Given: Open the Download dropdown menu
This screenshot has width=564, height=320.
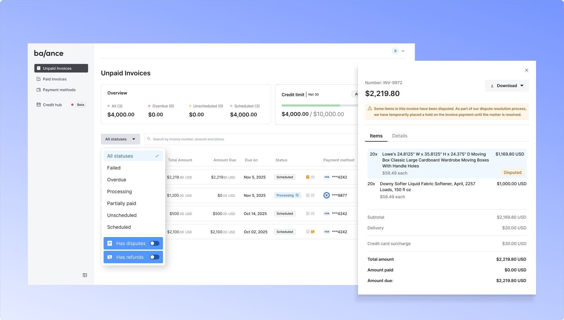Looking at the screenshot, I should click(507, 86).
